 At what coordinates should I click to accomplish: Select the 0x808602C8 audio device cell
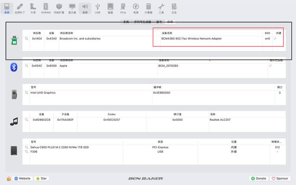[x=42, y=120]
